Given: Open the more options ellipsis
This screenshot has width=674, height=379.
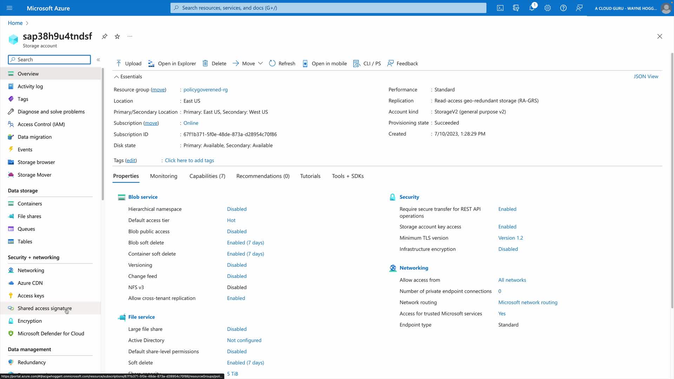Looking at the screenshot, I should (x=130, y=36).
